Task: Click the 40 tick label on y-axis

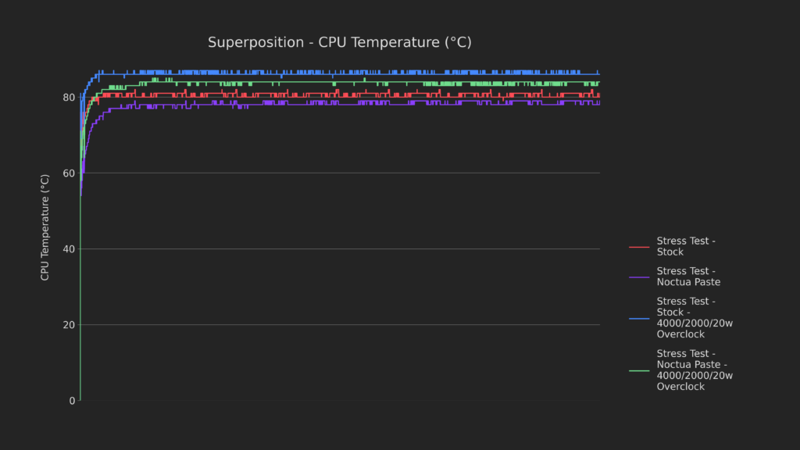Action: point(69,249)
